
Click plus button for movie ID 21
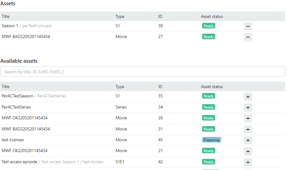[248, 151]
